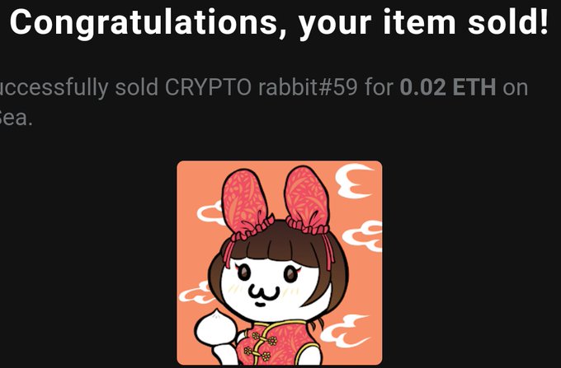The height and width of the screenshot is (368, 561).
Task: Click the word "sold" in the description line
Action: click(136, 86)
